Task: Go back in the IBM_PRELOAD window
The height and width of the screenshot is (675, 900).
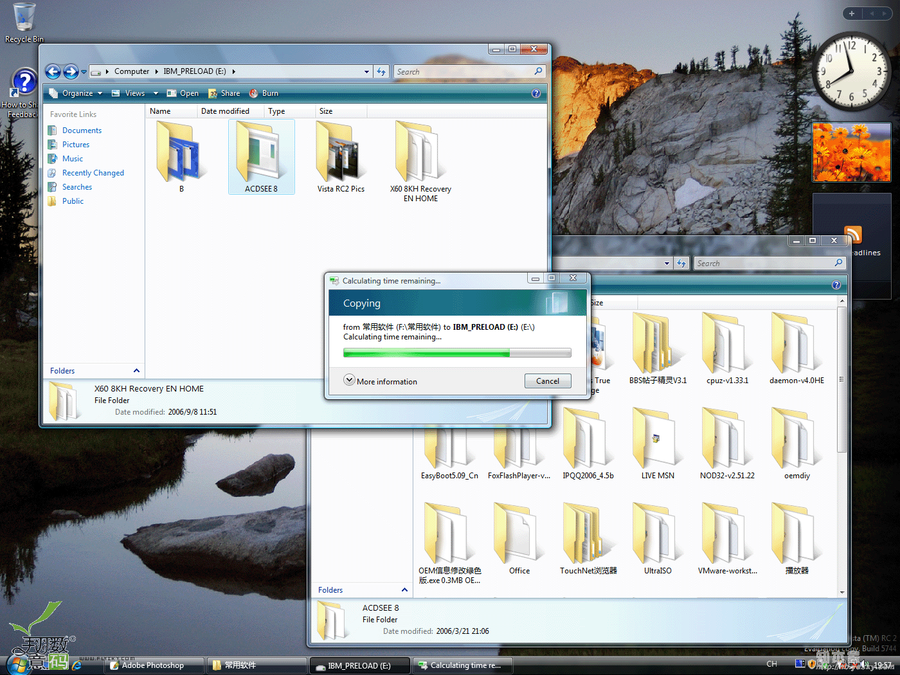Action: tap(53, 71)
